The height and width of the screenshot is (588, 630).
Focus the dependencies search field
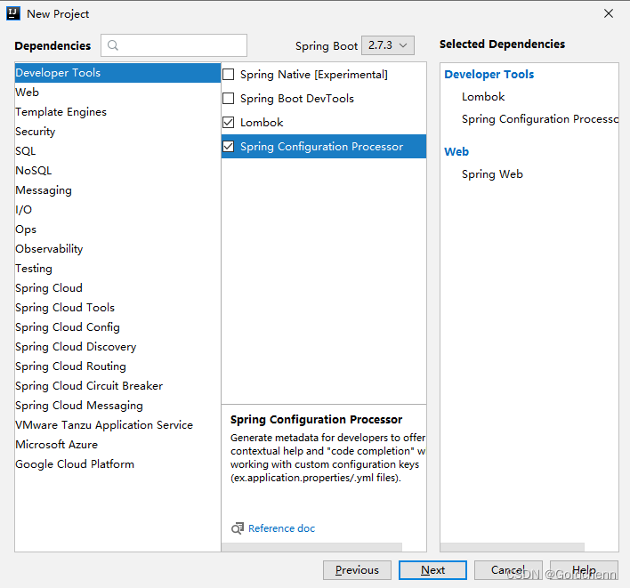(x=174, y=45)
